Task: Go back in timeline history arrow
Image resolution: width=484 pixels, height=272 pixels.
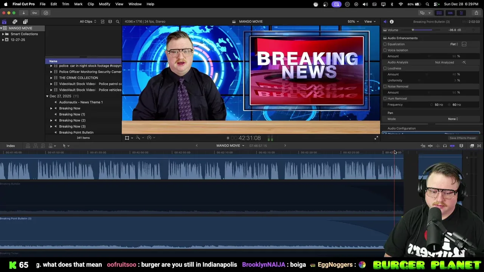Action: (x=197, y=146)
